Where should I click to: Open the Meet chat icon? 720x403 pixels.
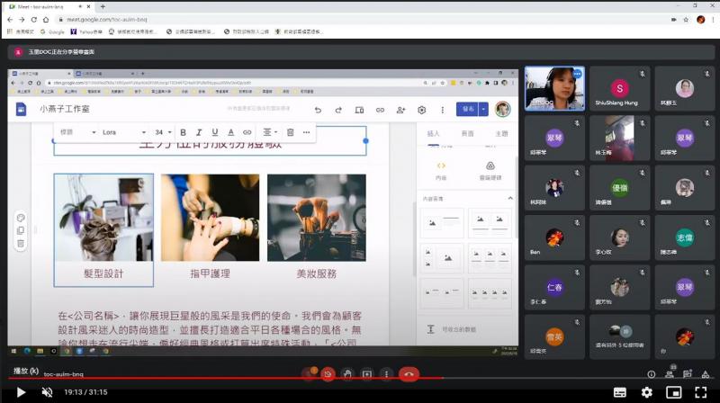coord(688,373)
